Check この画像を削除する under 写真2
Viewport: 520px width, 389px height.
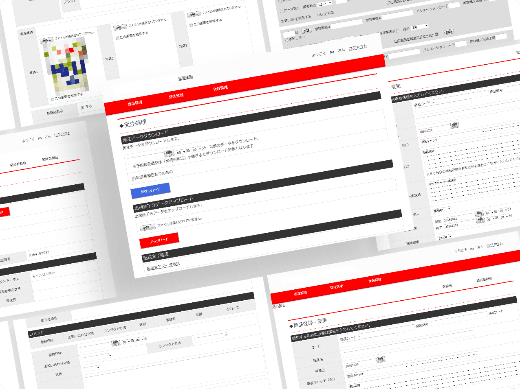click(x=118, y=38)
